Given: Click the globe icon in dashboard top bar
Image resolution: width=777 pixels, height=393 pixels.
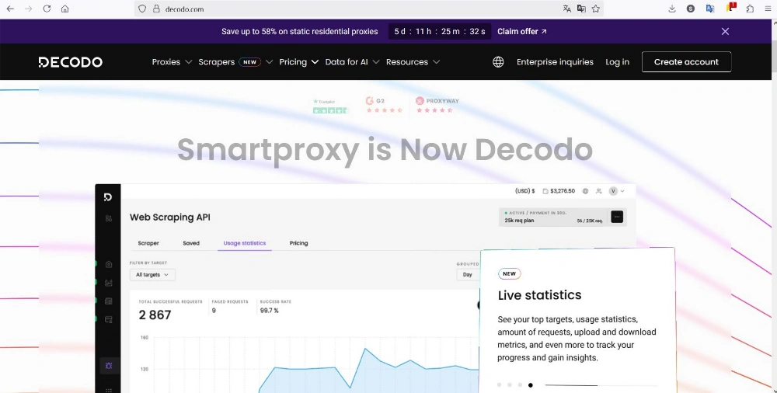Looking at the screenshot, I should click(585, 191).
